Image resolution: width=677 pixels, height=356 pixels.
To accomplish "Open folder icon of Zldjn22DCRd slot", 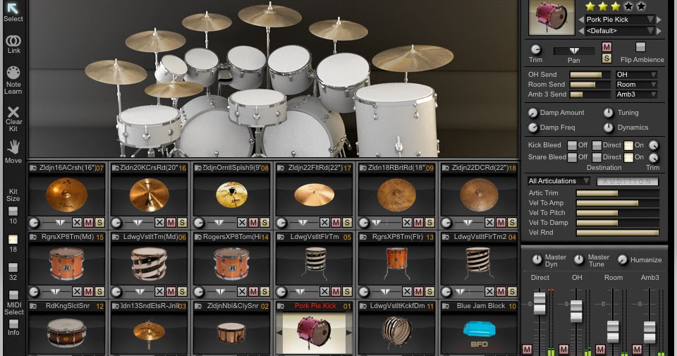I will point(446,168).
